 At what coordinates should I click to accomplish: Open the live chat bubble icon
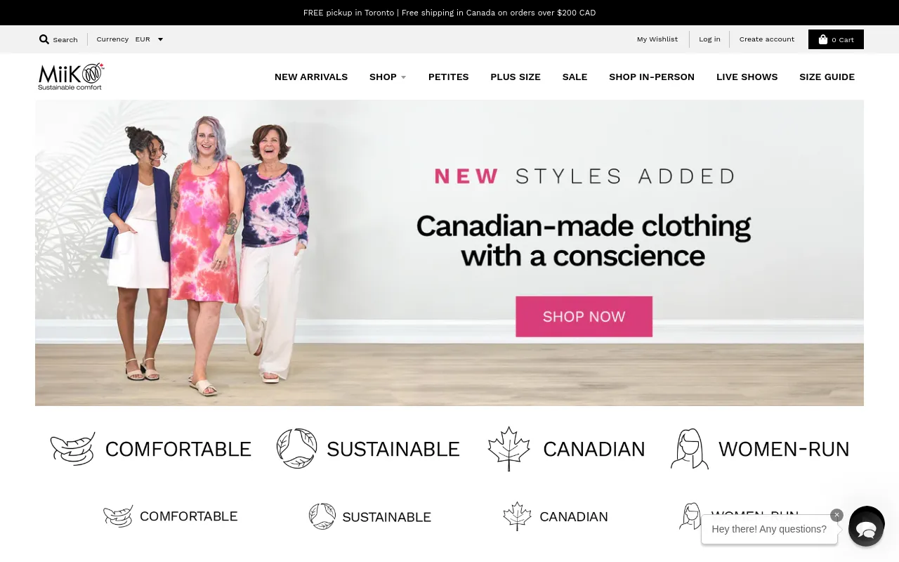[x=866, y=528]
